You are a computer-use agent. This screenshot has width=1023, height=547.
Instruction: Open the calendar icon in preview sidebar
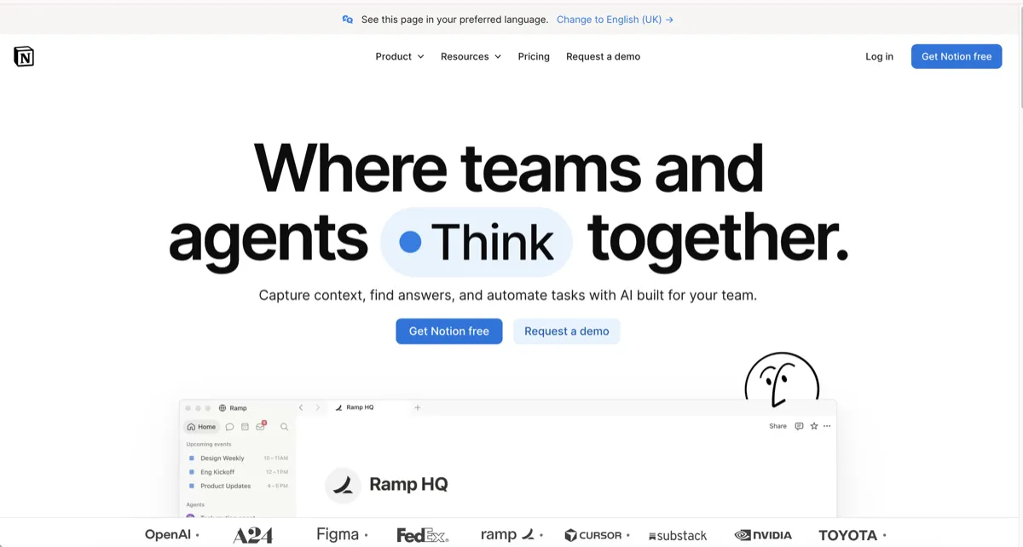pyautogui.click(x=245, y=427)
